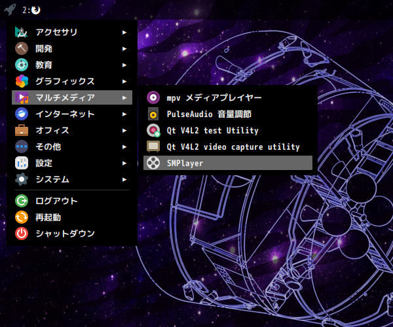Open the インターネット menu category
Viewport: 393px width, 327px height.
(72, 114)
